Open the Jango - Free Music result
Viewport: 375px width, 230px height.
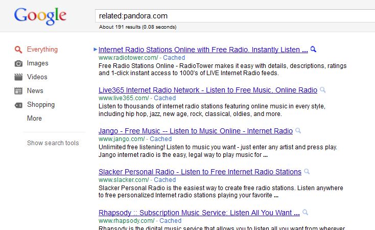(196, 131)
